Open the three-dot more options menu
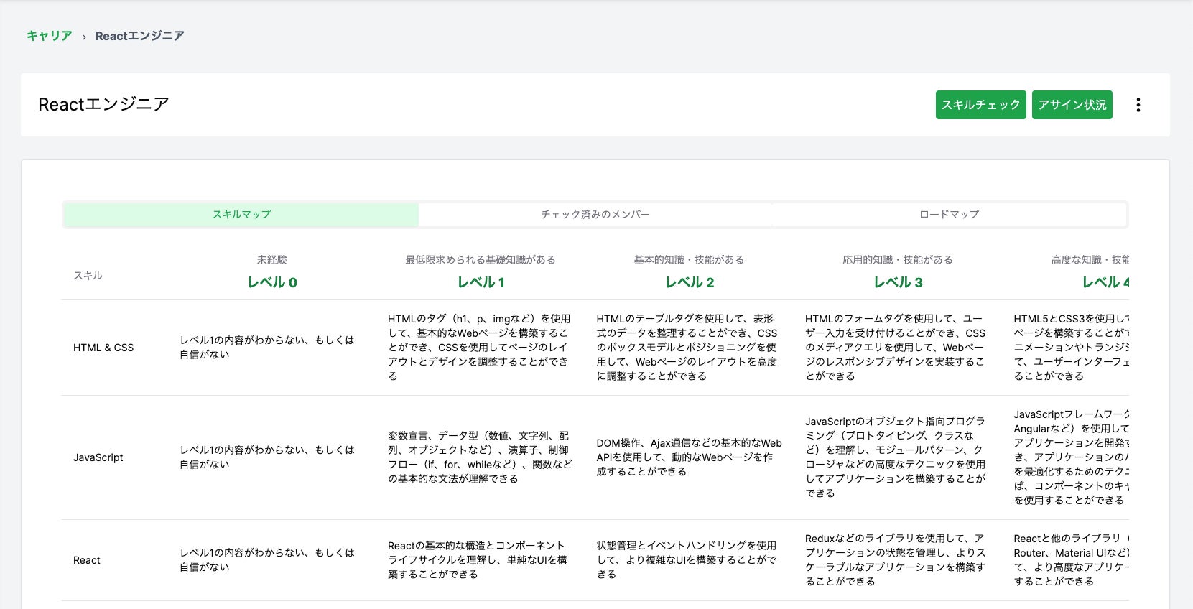This screenshot has height=609, width=1193. coord(1138,105)
